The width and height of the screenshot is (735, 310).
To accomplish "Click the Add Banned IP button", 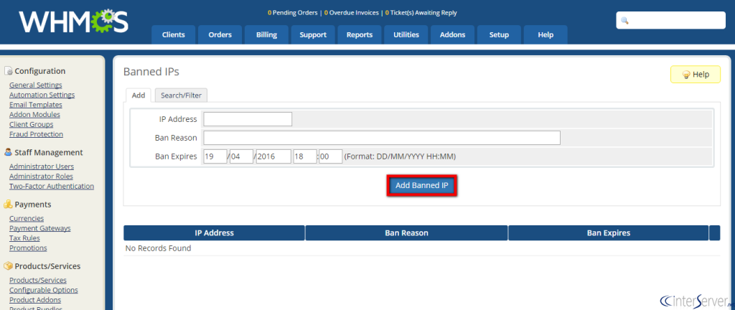I will point(422,185).
